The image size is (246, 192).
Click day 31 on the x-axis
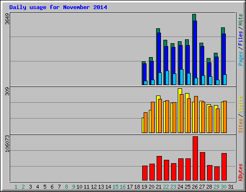tap(231, 187)
